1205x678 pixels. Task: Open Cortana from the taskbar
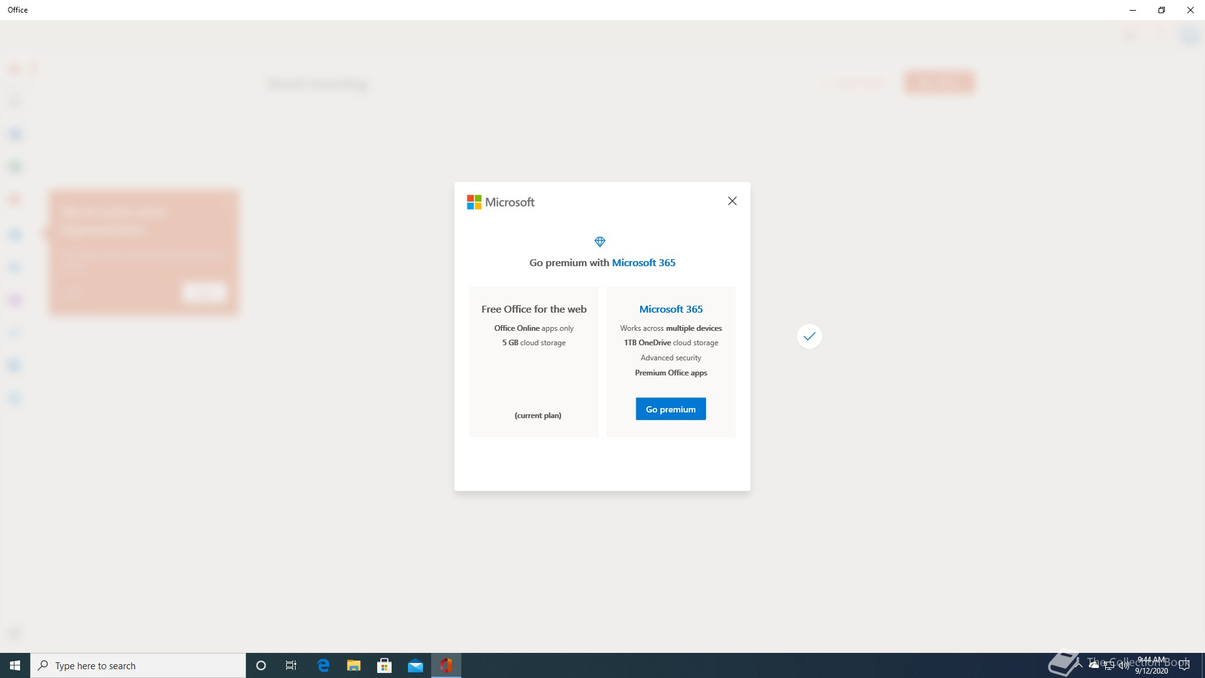261,665
